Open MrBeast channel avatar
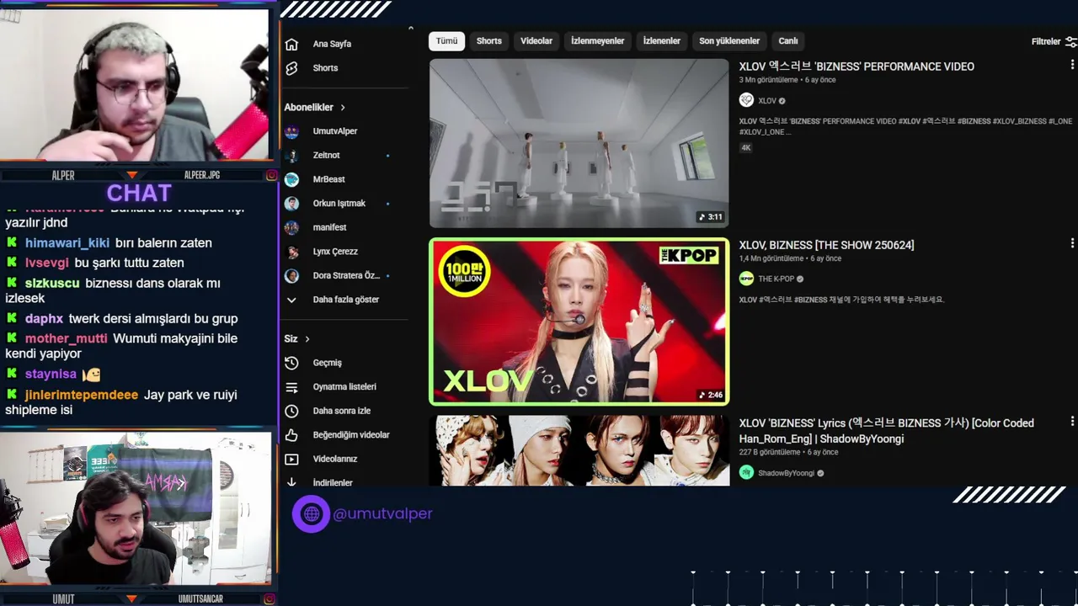This screenshot has width=1078, height=606. point(291,179)
